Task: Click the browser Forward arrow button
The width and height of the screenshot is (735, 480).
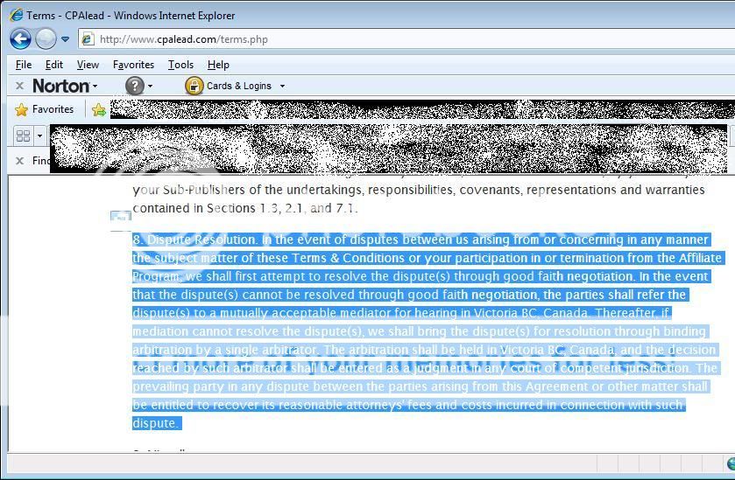Action: [x=46, y=38]
